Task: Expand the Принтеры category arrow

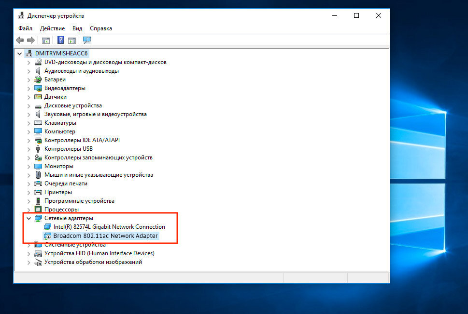Action: click(x=28, y=192)
